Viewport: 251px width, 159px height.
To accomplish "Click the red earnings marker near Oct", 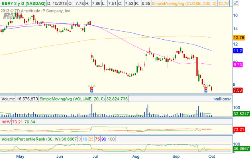I will [206, 89].
